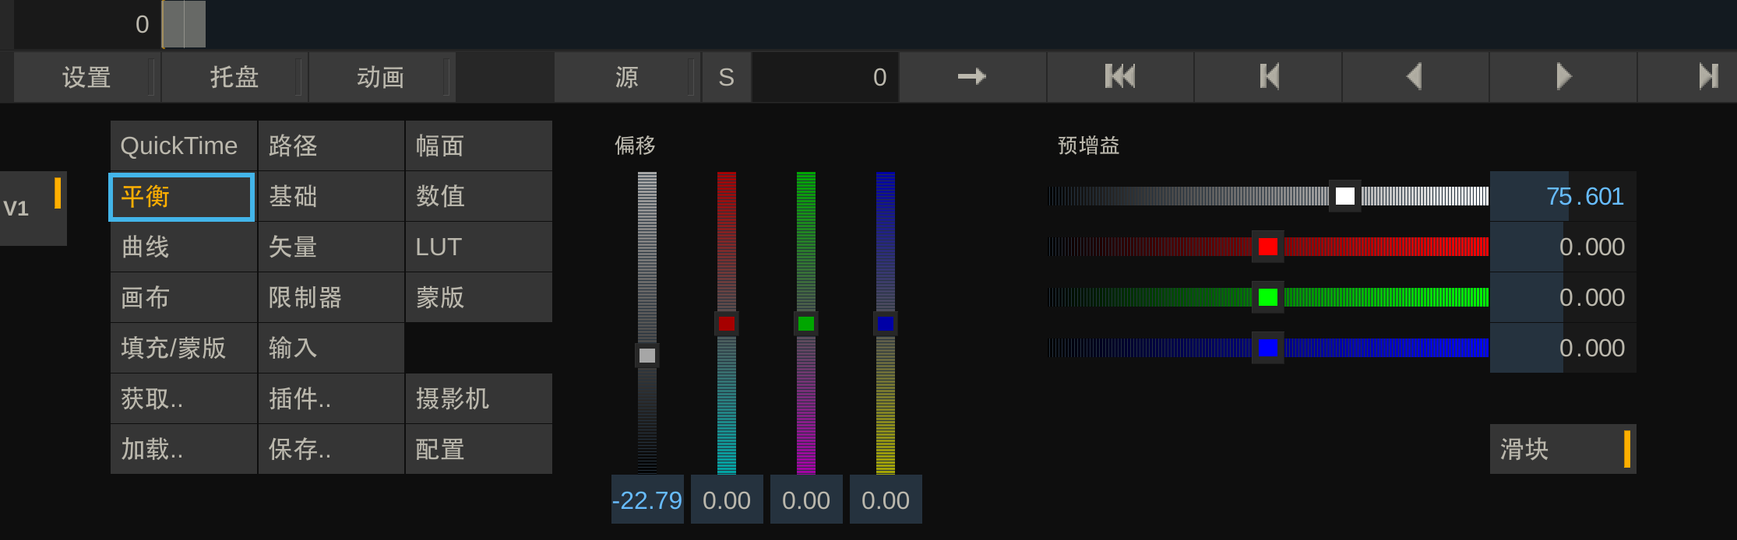Step one frame forward triangle
1737x540 pixels.
[1563, 76]
